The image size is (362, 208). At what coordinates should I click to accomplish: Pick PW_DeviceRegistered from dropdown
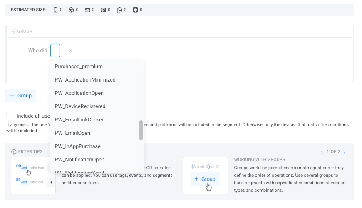pyautogui.click(x=94, y=106)
